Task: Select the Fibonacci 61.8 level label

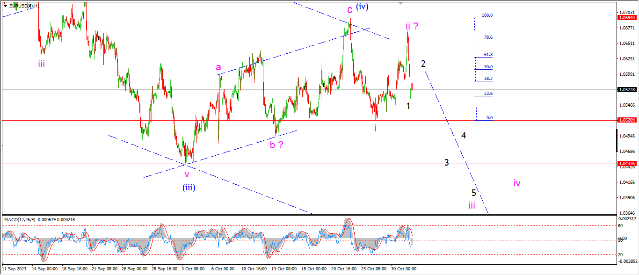Action: click(488, 55)
